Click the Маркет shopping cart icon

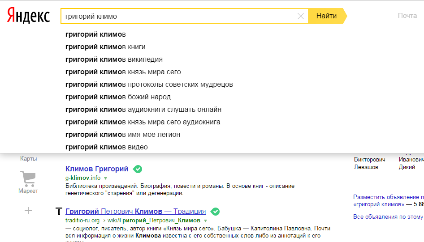28,178
